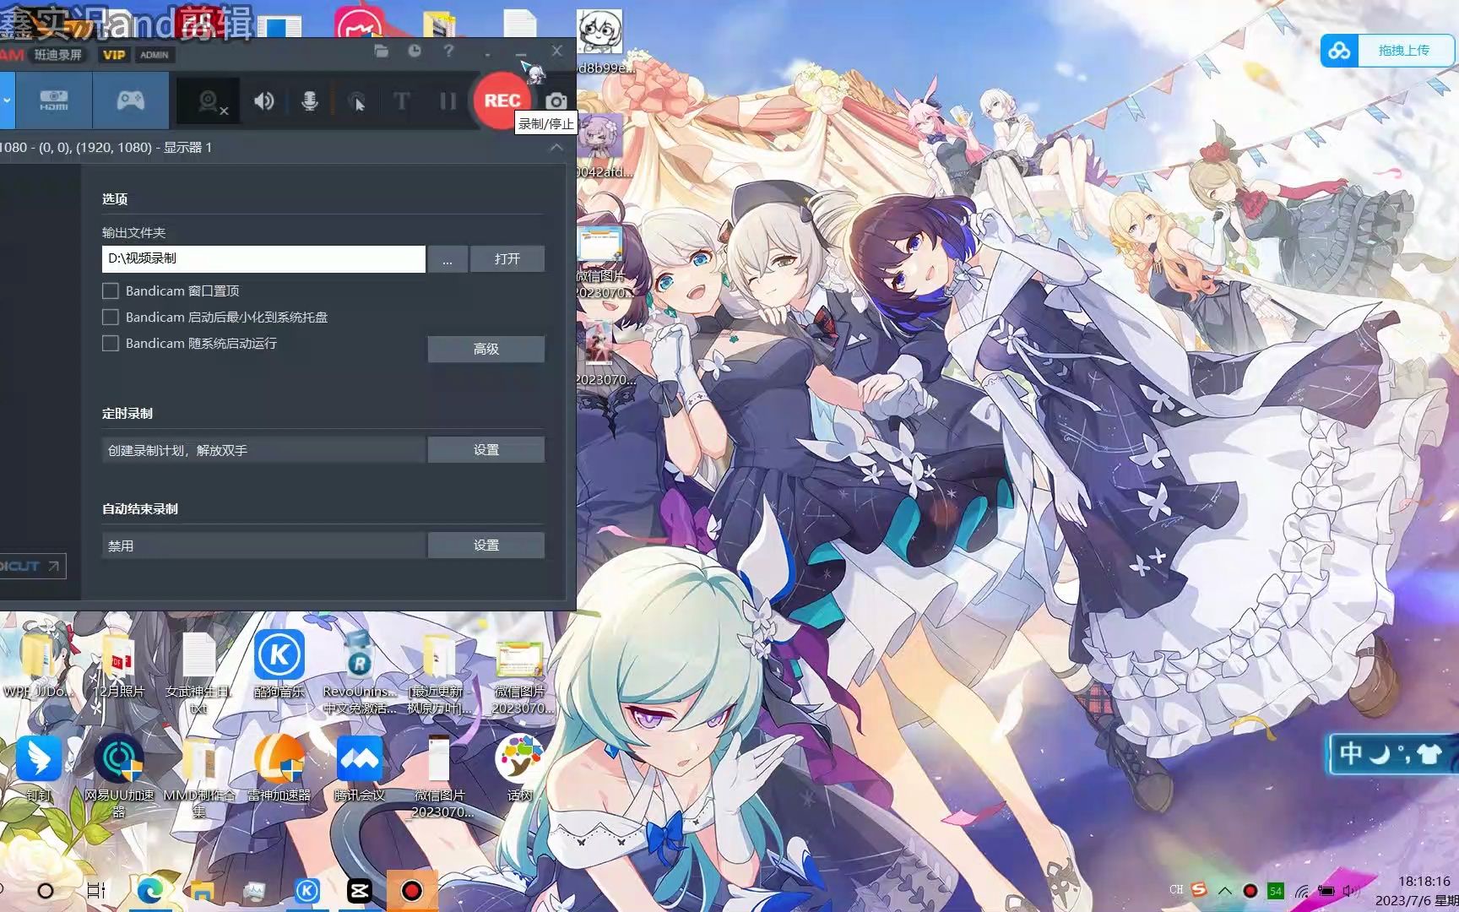Click the 禁用 auto-stop status field
The image size is (1459, 912).
[263, 546]
